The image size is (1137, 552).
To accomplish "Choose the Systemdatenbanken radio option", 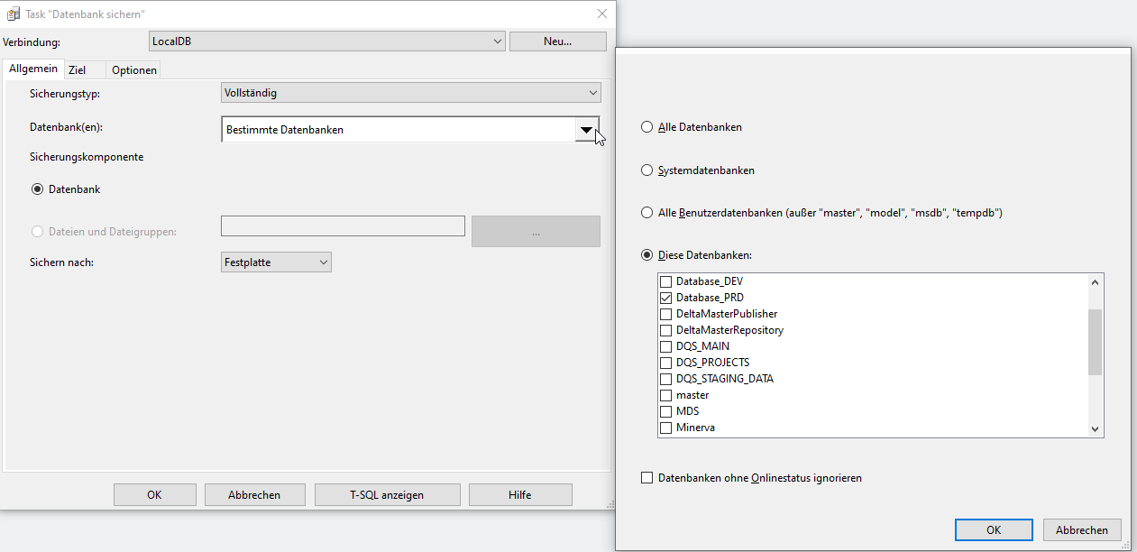I will 646,170.
